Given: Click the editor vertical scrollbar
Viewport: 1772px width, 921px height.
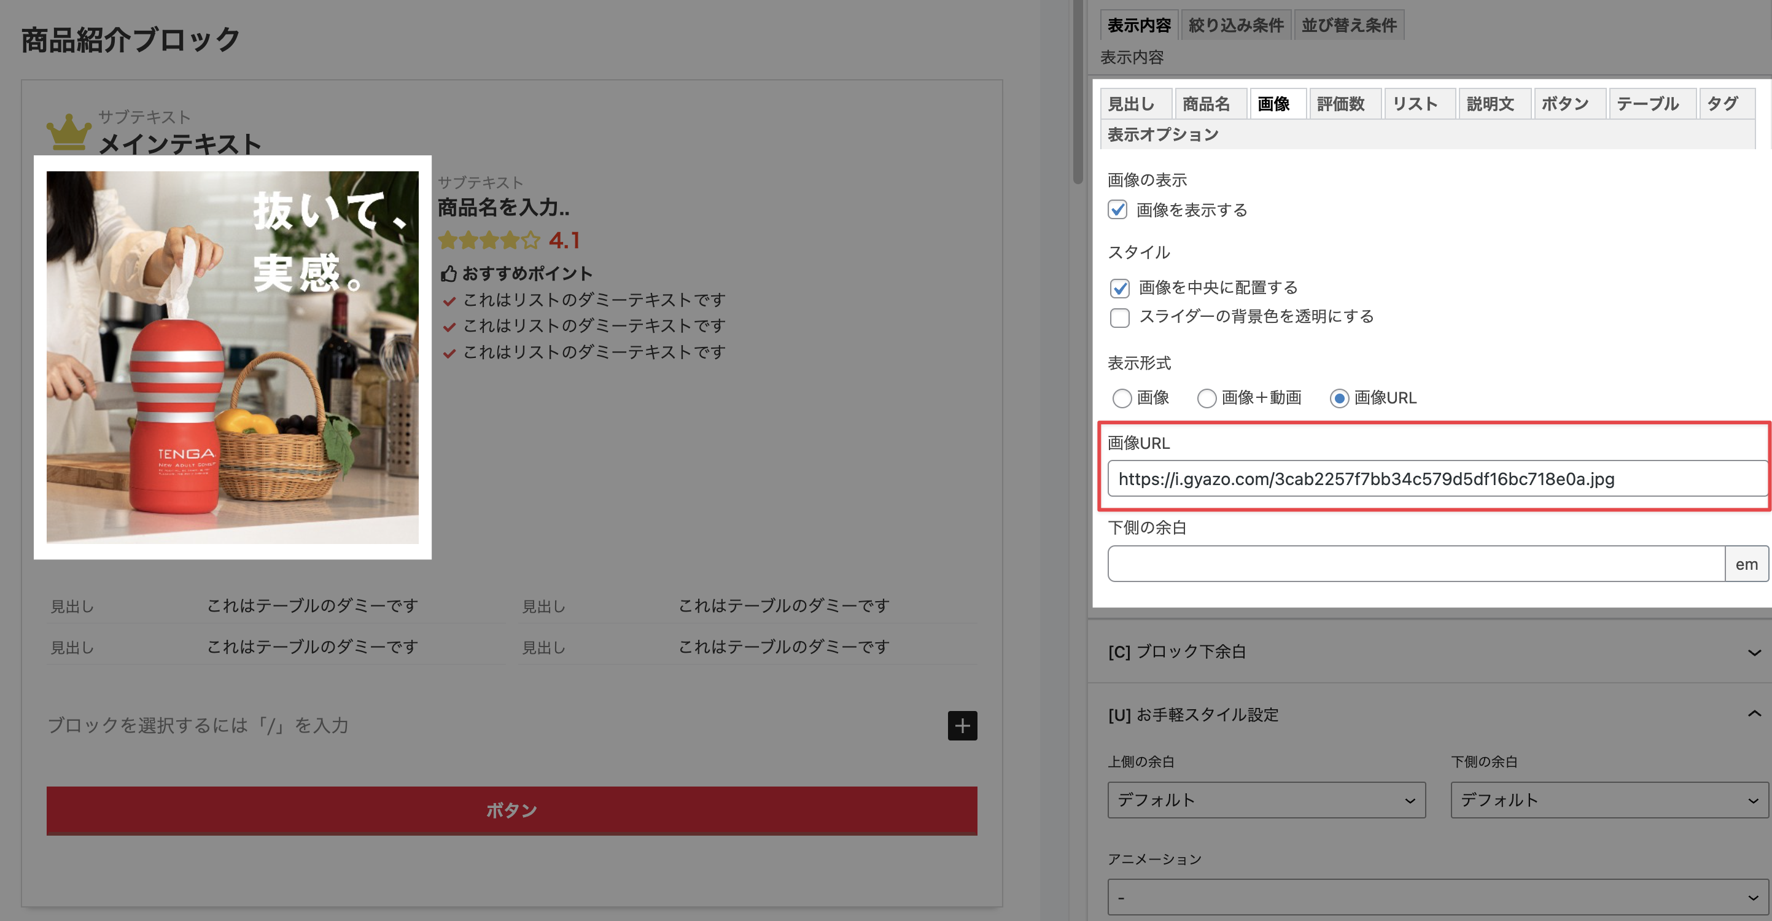Looking at the screenshot, I should [x=1078, y=91].
